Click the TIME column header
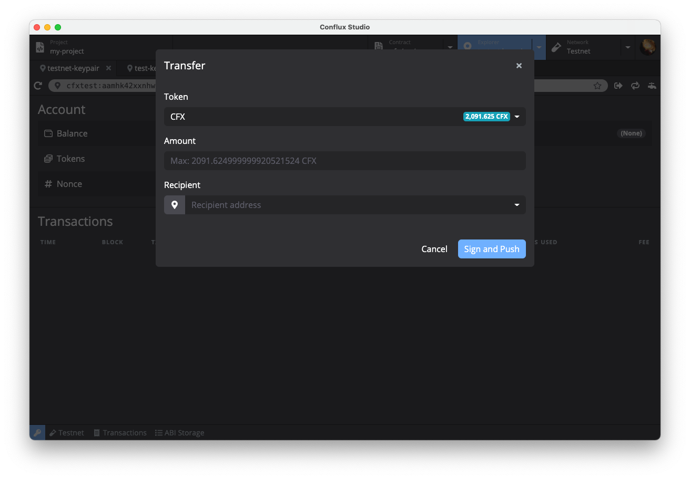The height and width of the screenshot is (479, 690). coord(48,242)
